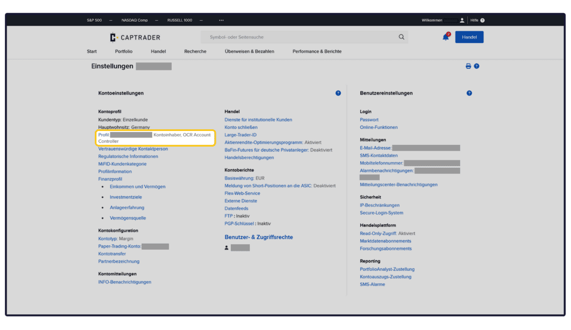The height and width of the screenshot is (330, 571).
Task: Open help icon next to print
Action: [x=476, y=66]
